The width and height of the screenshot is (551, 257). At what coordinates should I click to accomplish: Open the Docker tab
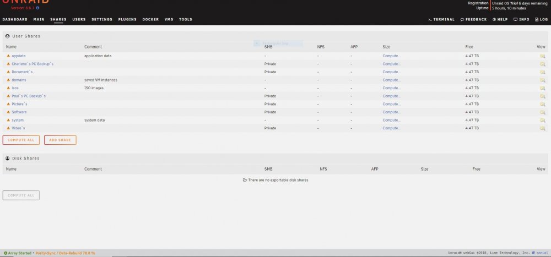tap(150, 20)
